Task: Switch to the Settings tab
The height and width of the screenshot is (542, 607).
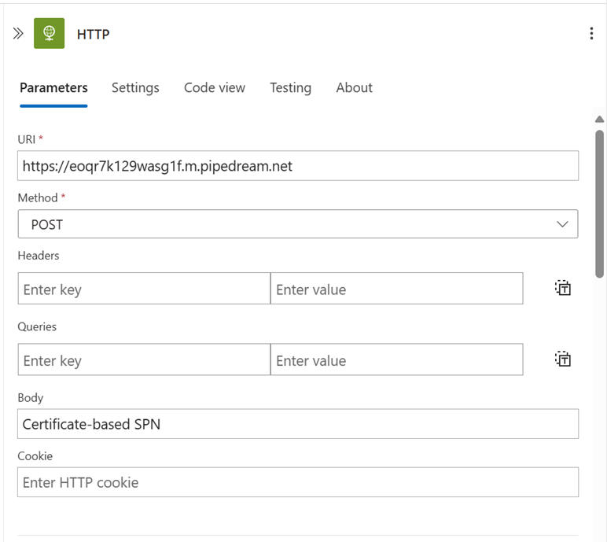Action: 135,88
